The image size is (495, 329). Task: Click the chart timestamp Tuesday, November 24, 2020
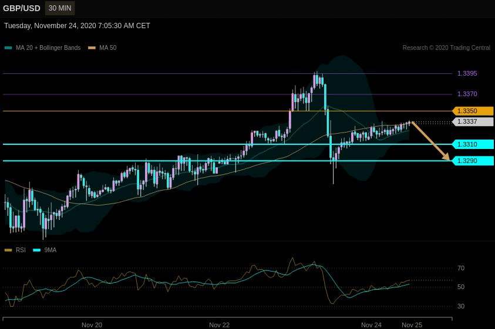point(77,26)
